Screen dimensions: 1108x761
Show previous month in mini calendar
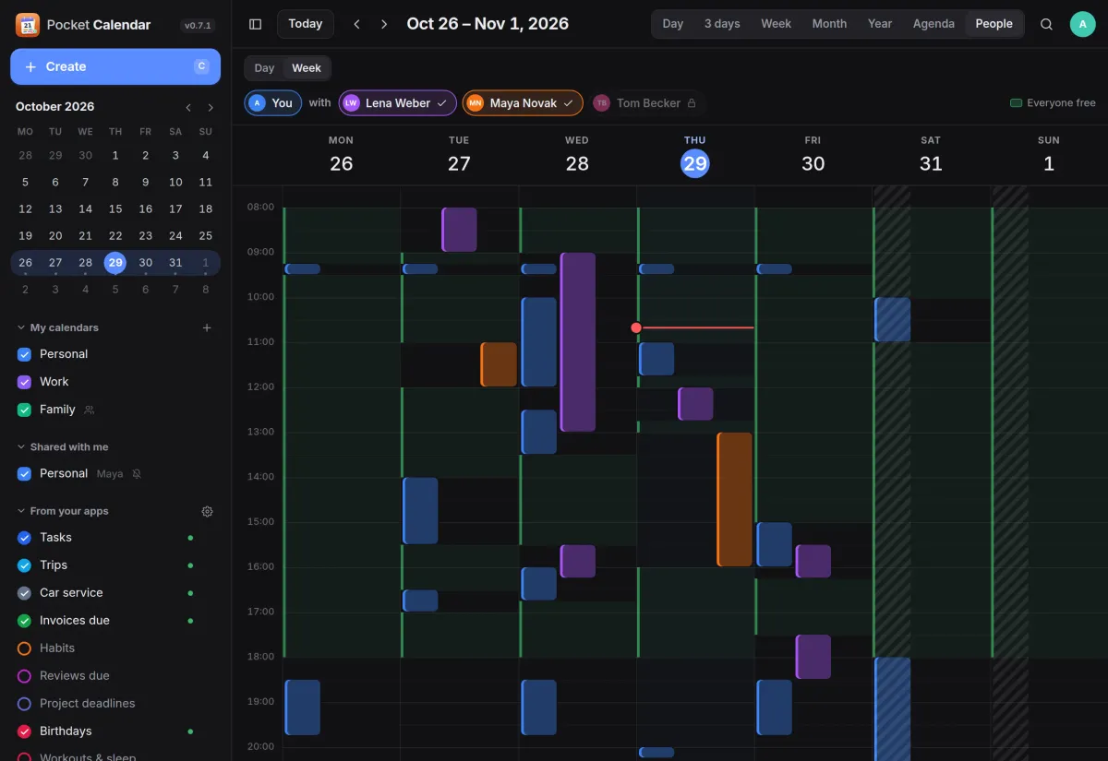click(188, 107)
